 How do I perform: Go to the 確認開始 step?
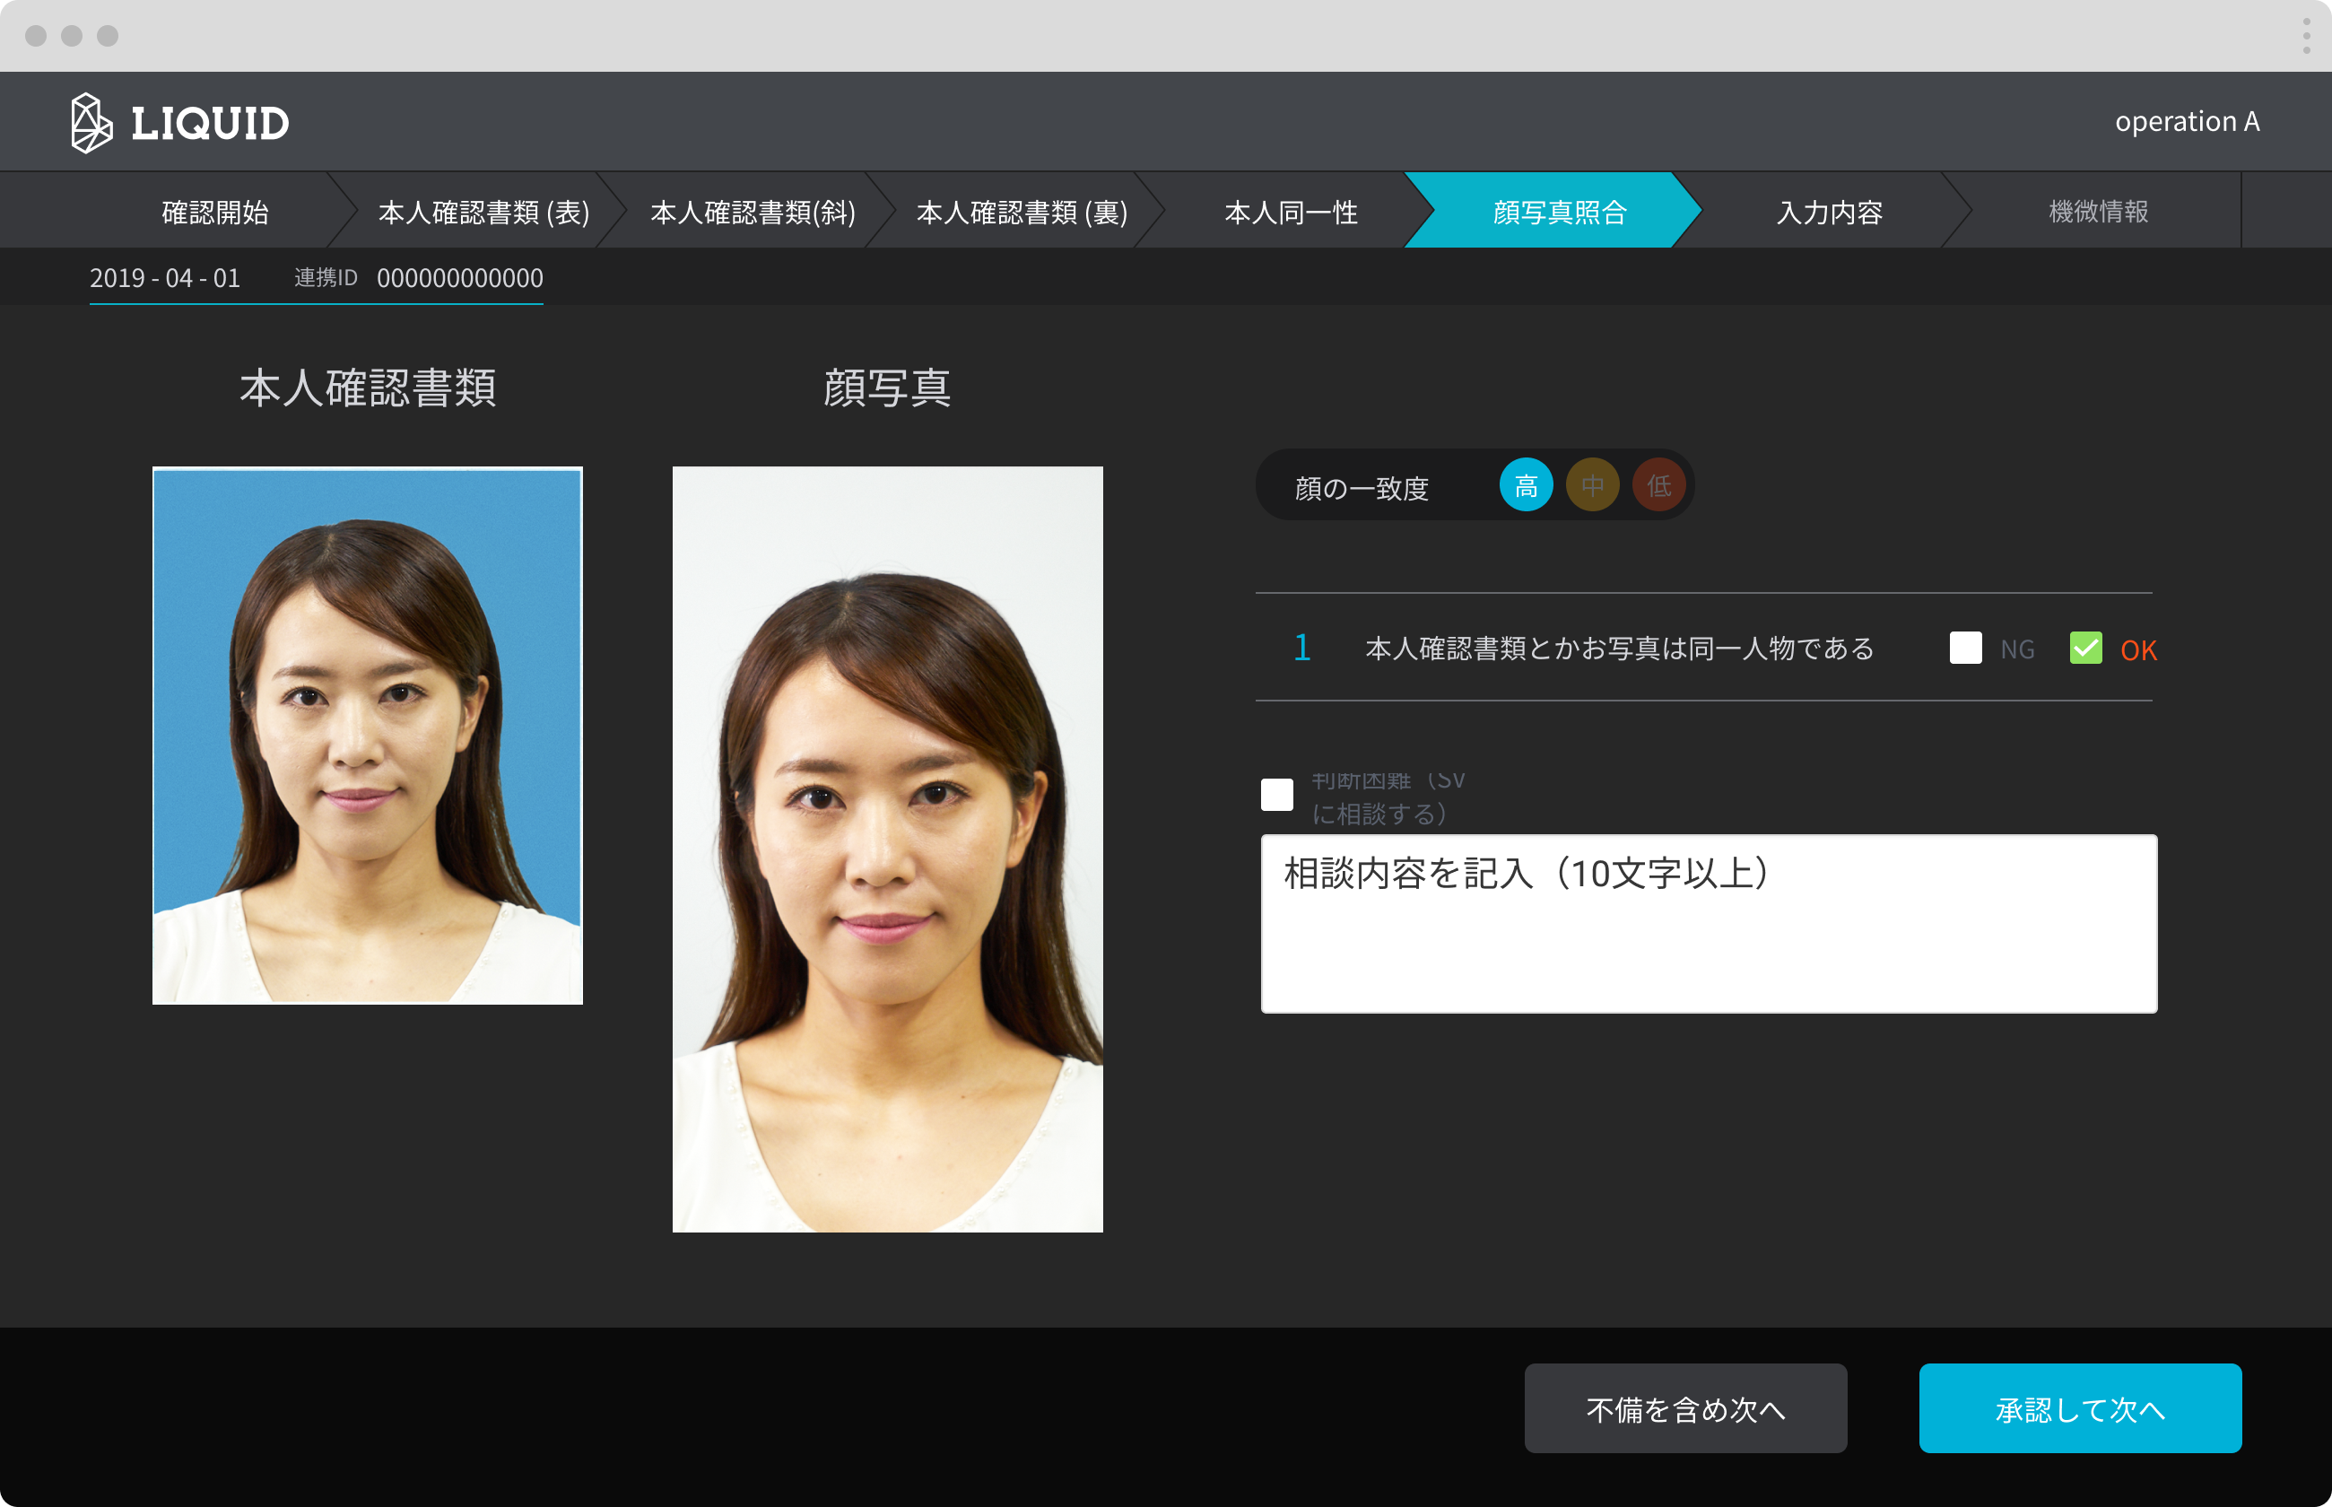coord(215,213)
